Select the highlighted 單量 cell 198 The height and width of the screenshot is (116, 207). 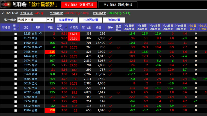click(x=50, y=110)
